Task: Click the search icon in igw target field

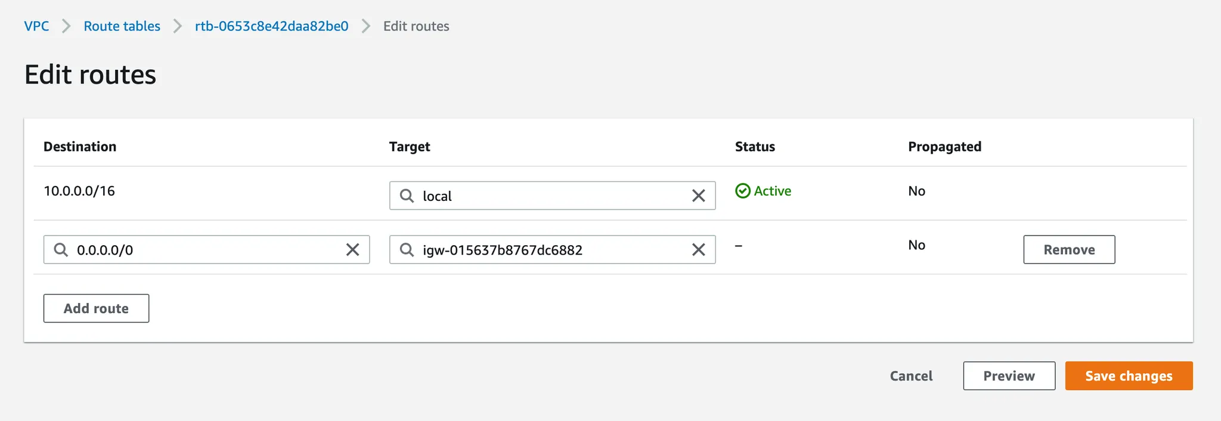Action: tap(407, 250)
